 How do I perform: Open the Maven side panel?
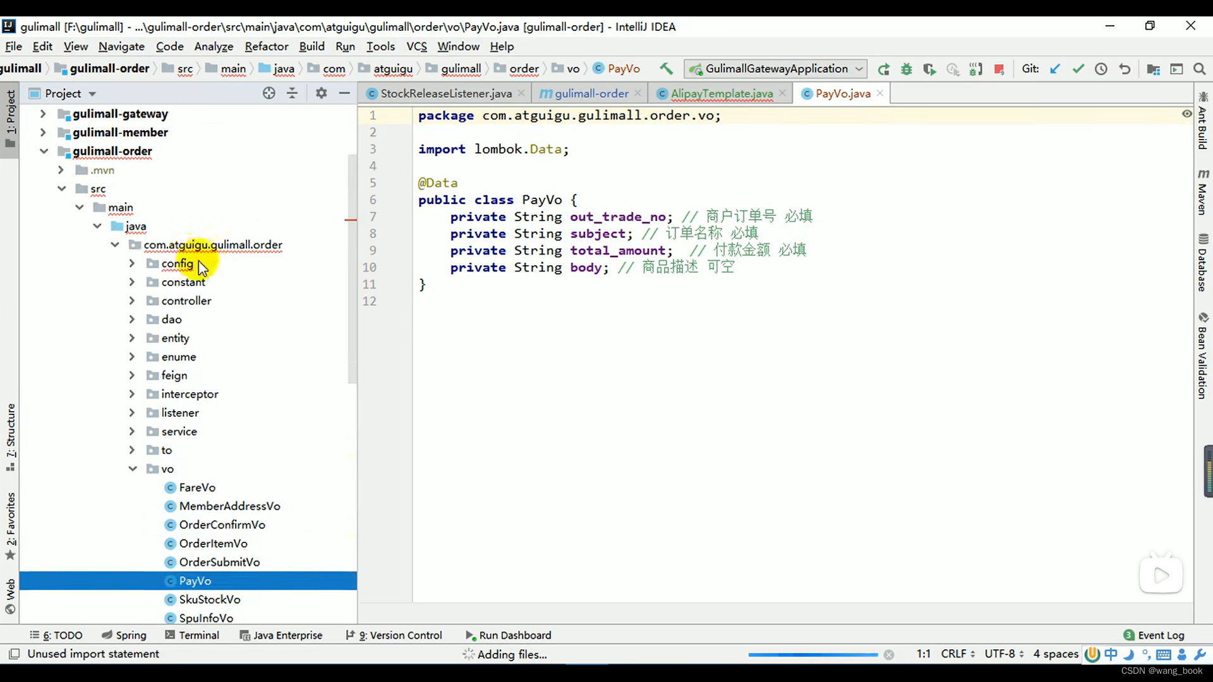(x=1202, y=192)
